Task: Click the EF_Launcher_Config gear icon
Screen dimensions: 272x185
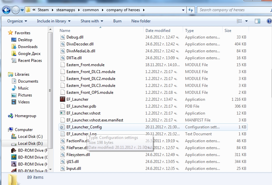Action: 63,127
